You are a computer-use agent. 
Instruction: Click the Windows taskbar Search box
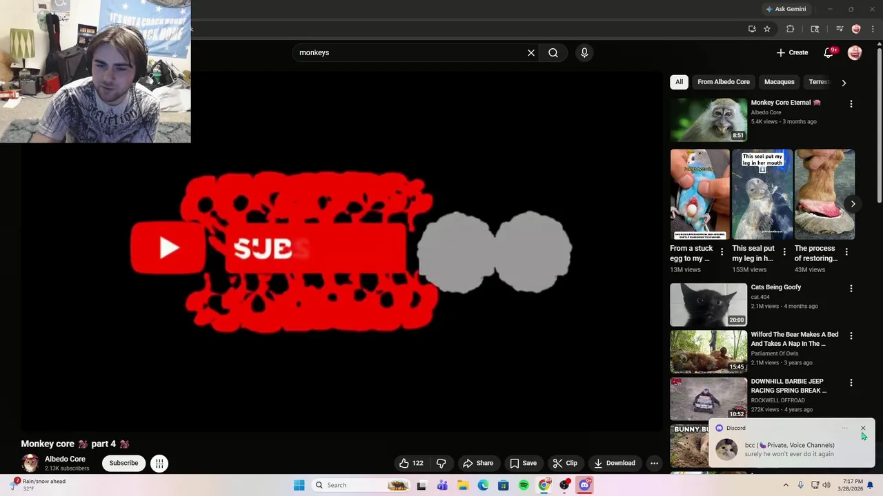point(361,485)
